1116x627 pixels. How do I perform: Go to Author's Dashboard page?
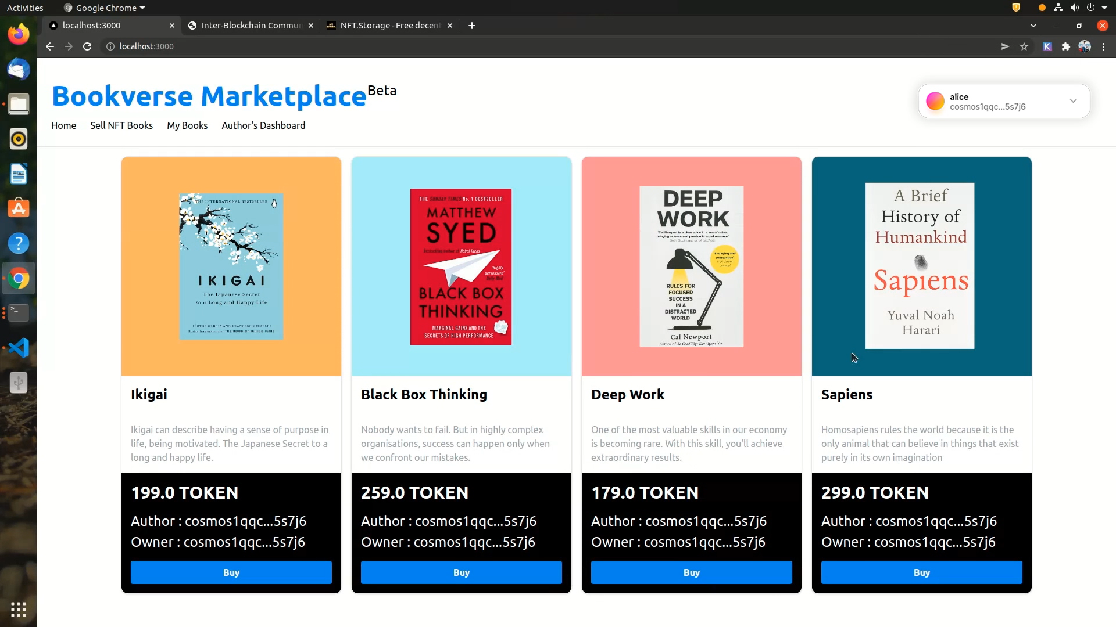263,125
